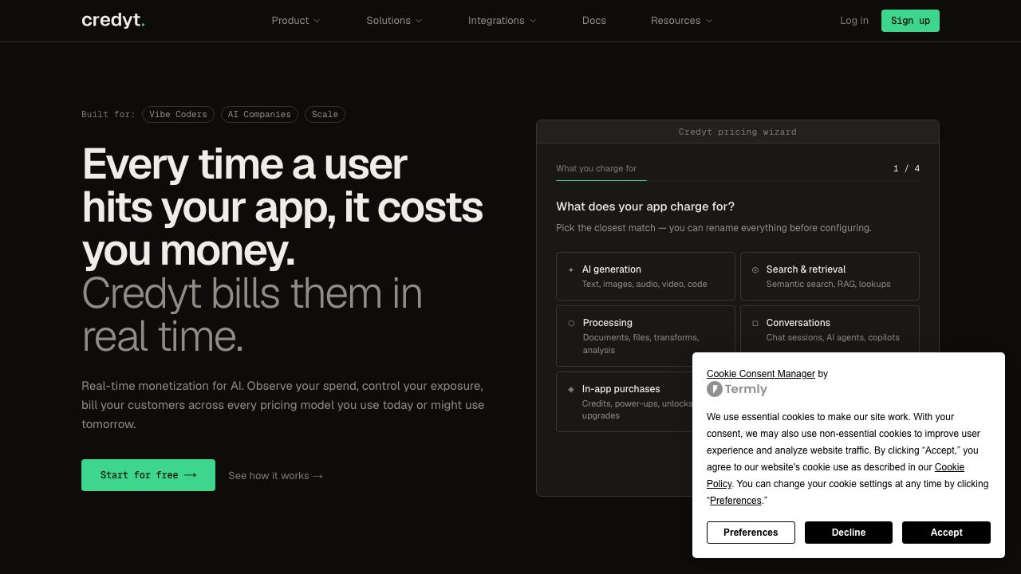Click the credyt logo
This screenshot has width=1021, height=574.
tap(113, 20)
